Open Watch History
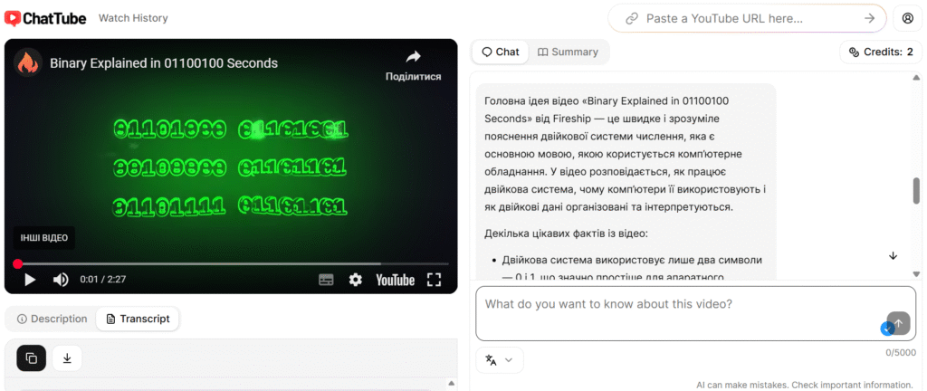 [133, 18]
